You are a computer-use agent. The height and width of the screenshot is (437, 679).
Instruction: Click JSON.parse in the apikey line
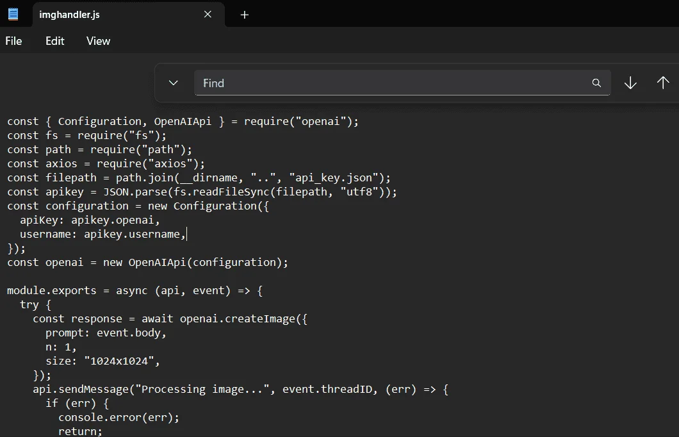pyautogui.click(x=135, y=192)
